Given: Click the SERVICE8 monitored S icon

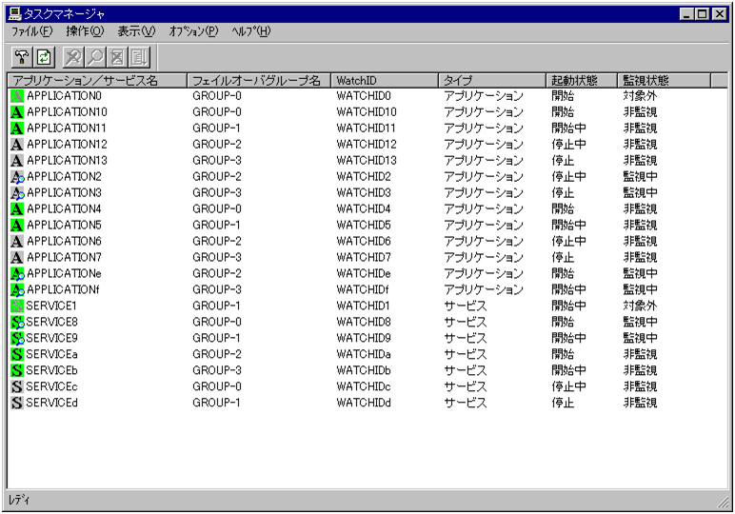Looking at the screenshot, I should [16, 322].
